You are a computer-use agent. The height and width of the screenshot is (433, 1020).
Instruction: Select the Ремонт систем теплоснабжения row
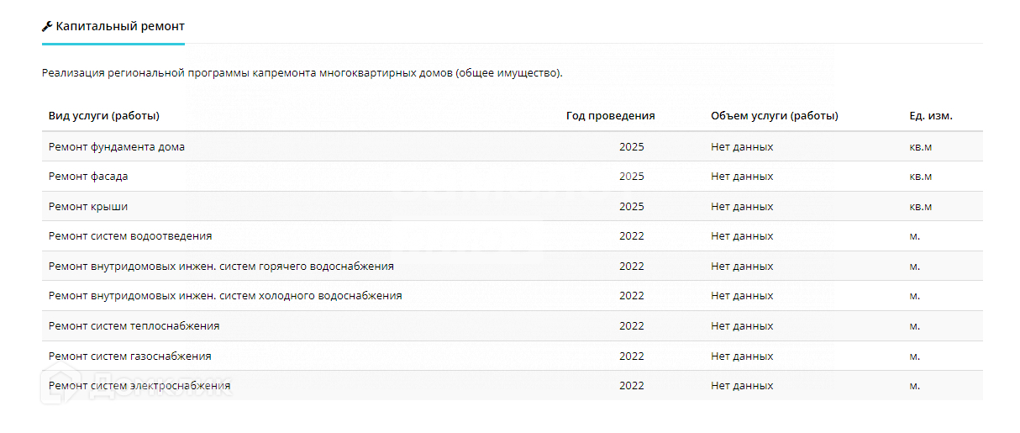point(134,325)
